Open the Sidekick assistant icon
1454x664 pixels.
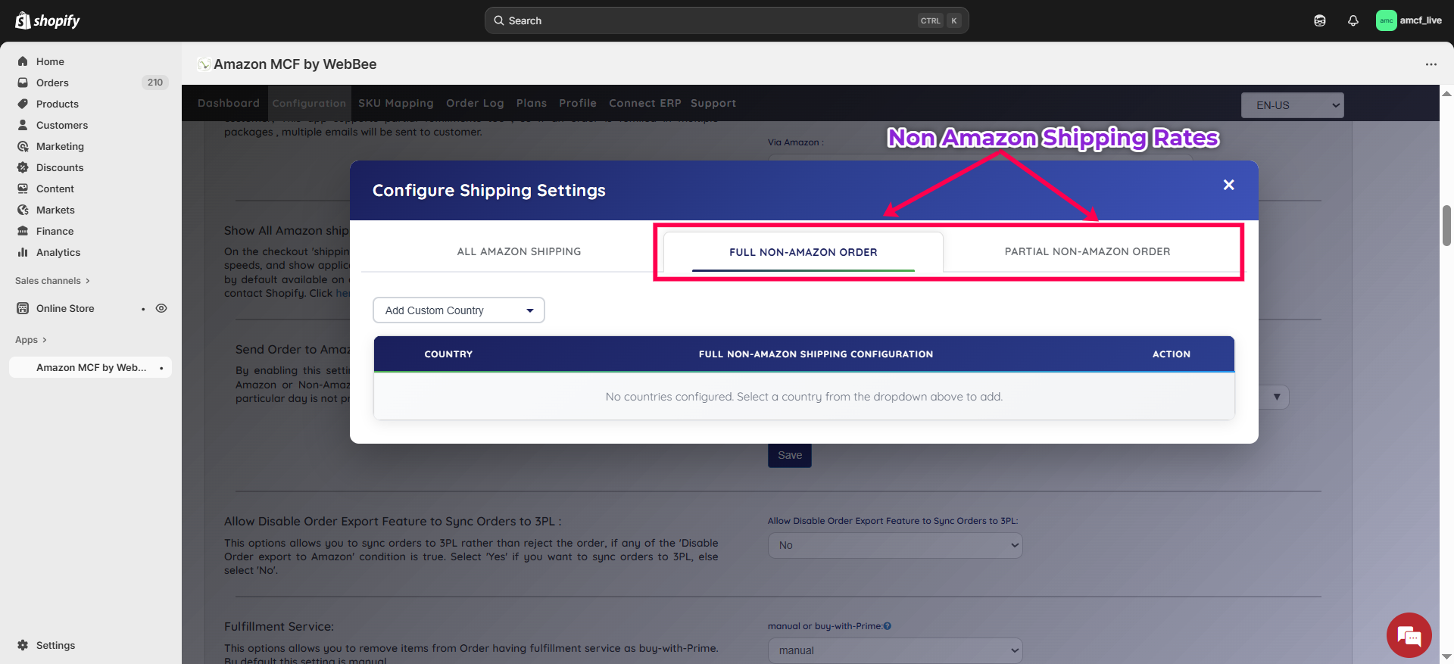[x=1319, y=20]
